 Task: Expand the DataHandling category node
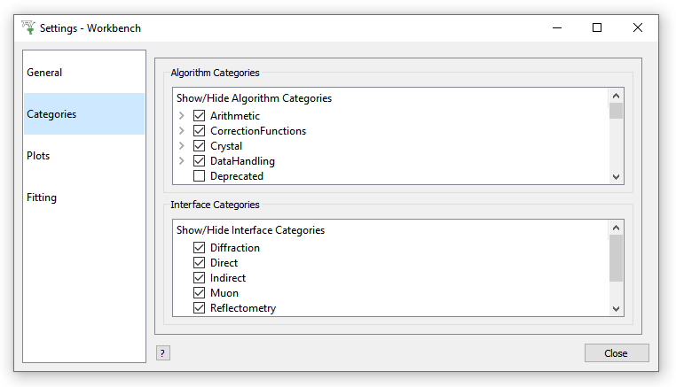pos(181,161)
